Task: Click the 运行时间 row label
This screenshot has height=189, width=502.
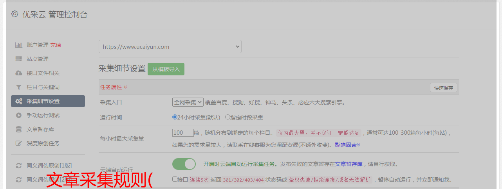Action: tap(111, 117)
